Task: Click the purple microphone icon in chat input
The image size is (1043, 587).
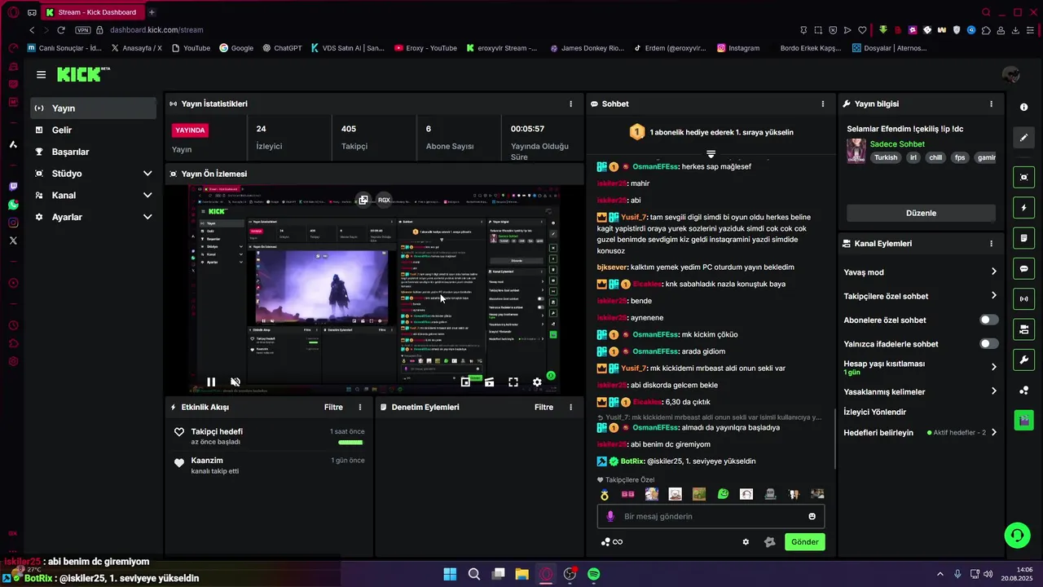Action: [610, 516]
